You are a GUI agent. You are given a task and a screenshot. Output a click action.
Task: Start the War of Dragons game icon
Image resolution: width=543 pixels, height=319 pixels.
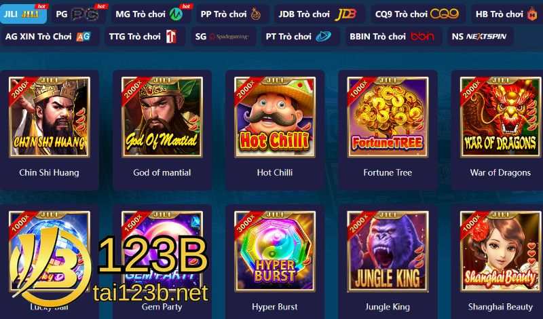[x=500, y=117]
